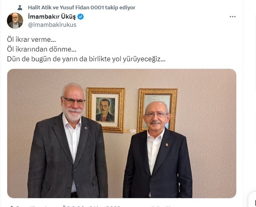Viewport: 256px width, 207px height.
Task: Click the follower person icon above the tweet
Action: [20, 8]
